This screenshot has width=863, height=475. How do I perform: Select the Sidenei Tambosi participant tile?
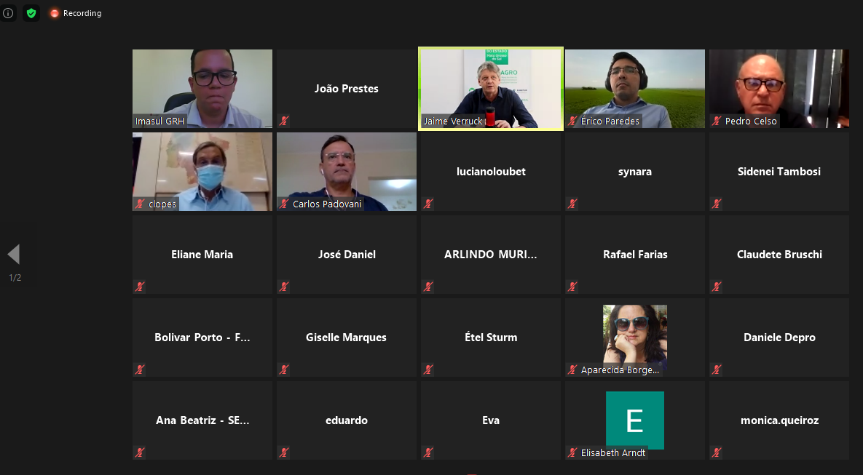click(x=779, y=172)
